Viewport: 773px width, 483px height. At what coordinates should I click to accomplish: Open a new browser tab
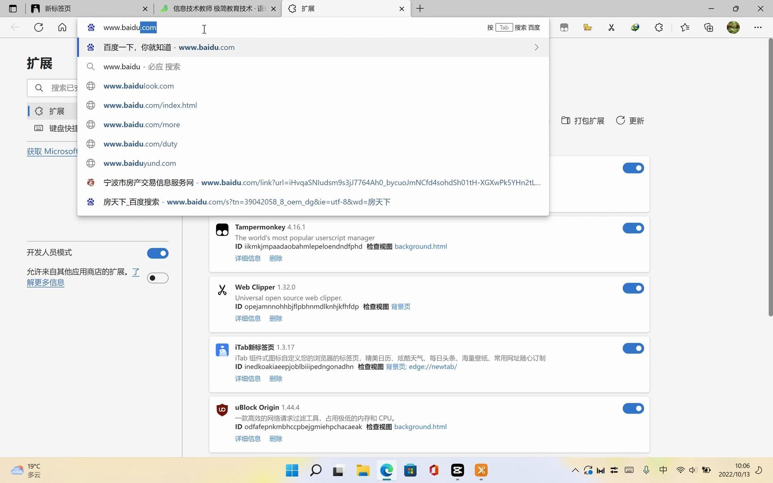[420, 8]
